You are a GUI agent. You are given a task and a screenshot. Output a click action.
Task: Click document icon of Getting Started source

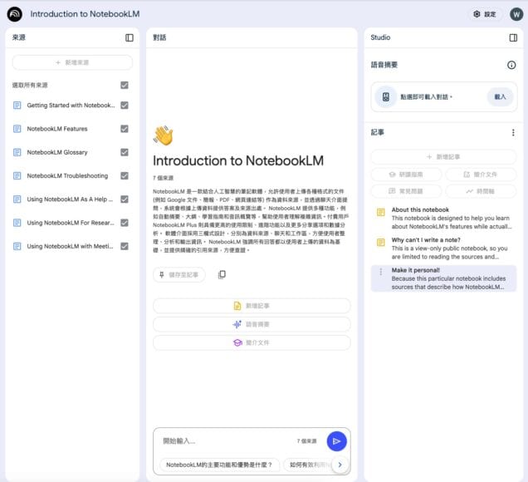pos(17,106)
